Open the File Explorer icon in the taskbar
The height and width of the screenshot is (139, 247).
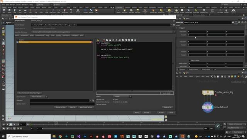54,136
